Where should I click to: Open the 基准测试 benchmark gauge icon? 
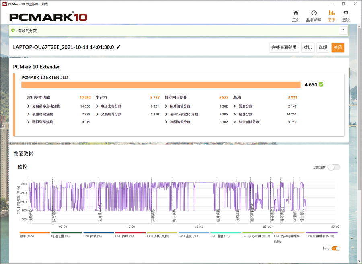pos(314,13)
